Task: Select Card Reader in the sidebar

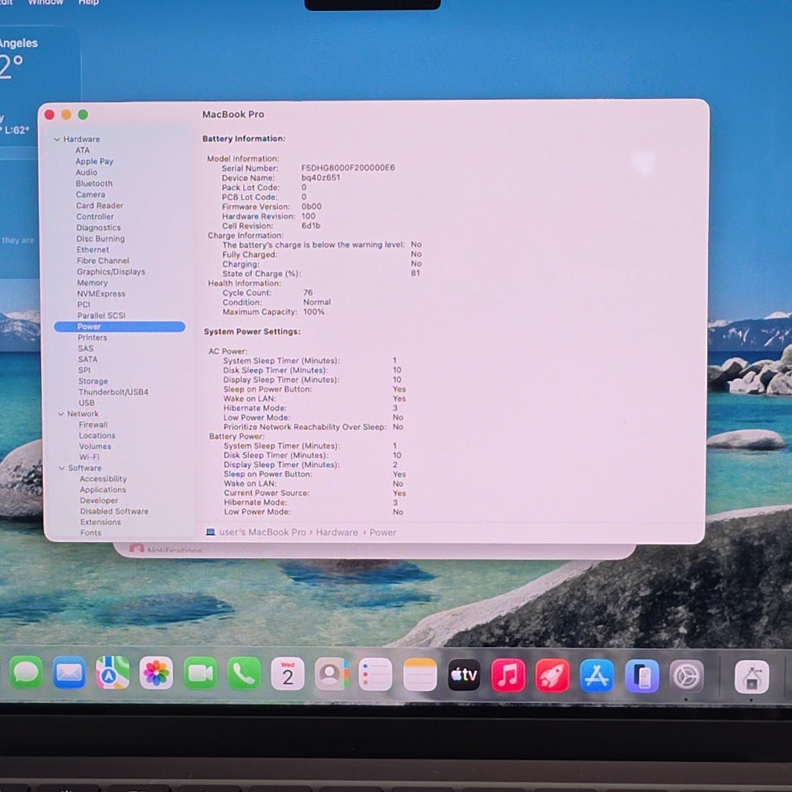Action: click(100, 205)
